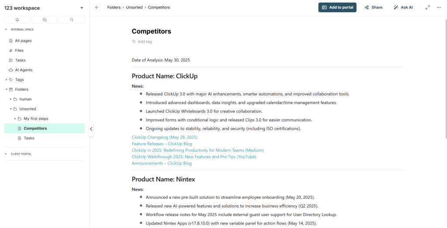
Task: Open the ClickUp Changelog (May 28, 2025) link
Action: tap(165, 137)
